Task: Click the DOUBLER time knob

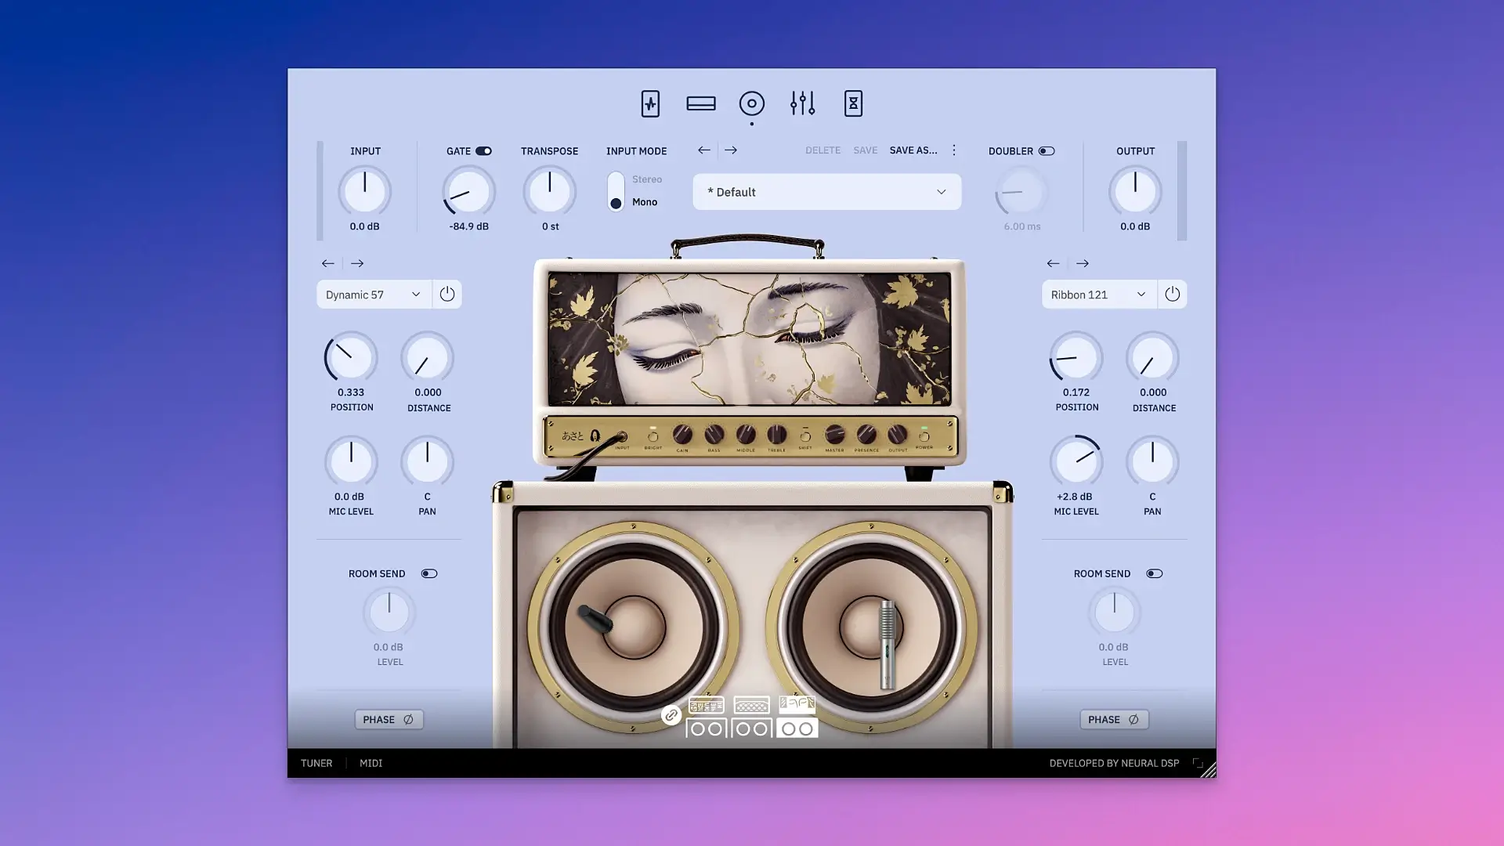Action: click(x=1022, y=191)
